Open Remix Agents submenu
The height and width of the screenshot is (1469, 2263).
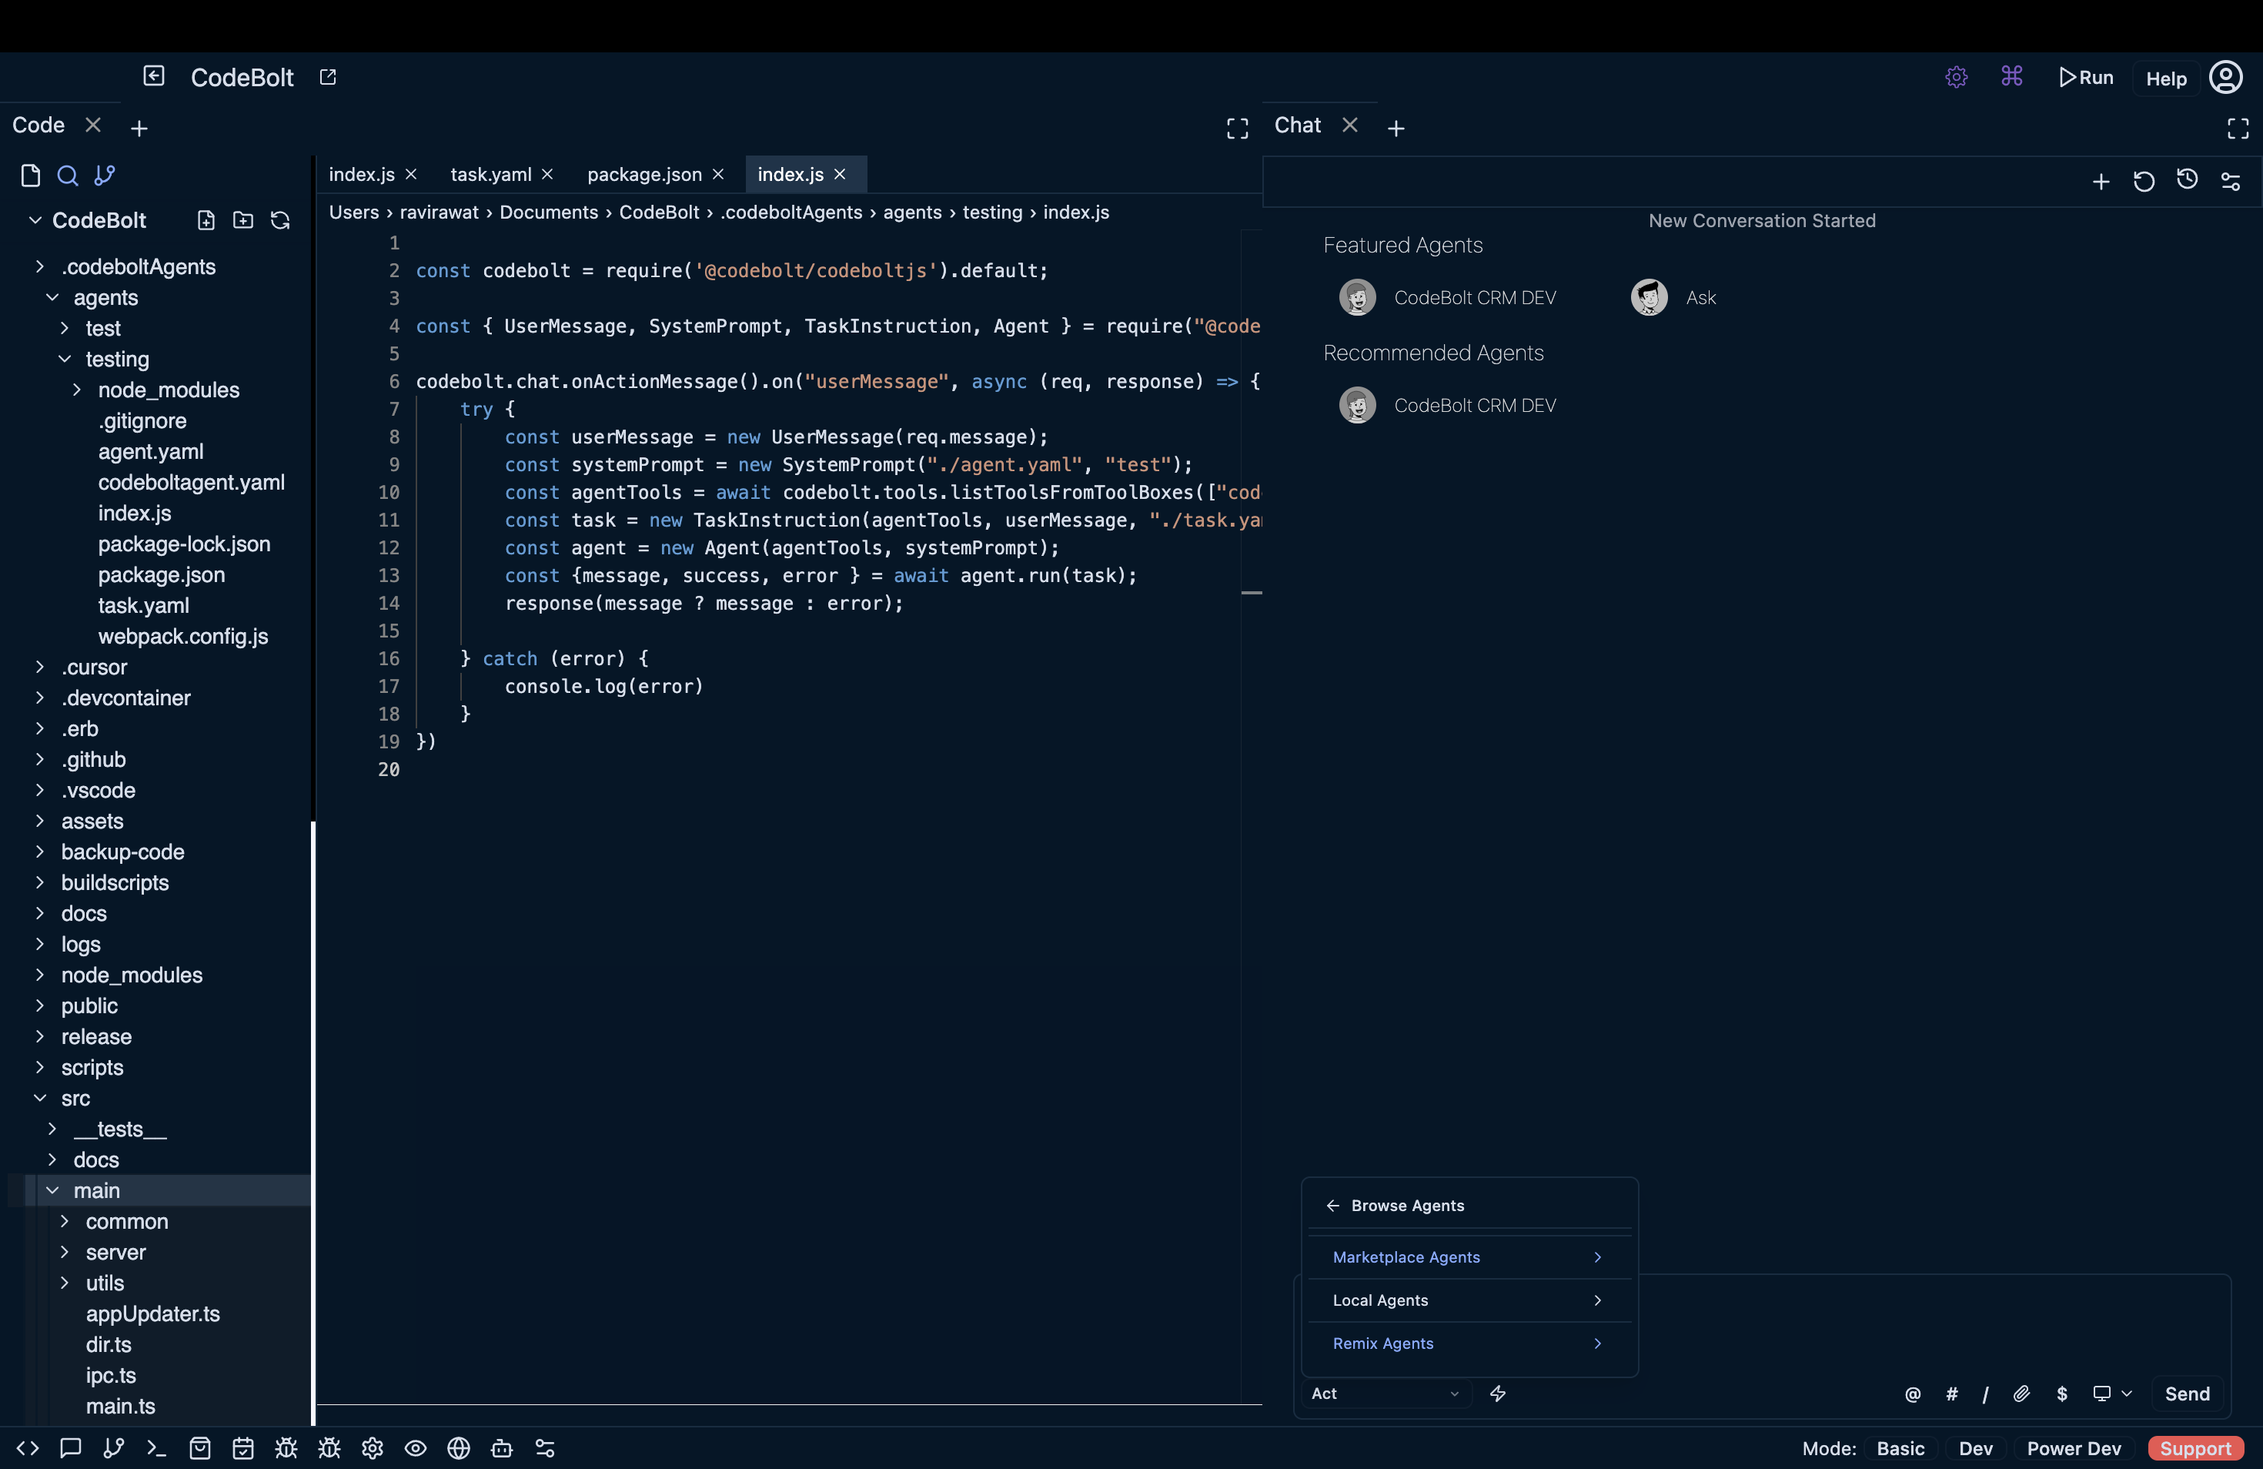[1468, 1344]
